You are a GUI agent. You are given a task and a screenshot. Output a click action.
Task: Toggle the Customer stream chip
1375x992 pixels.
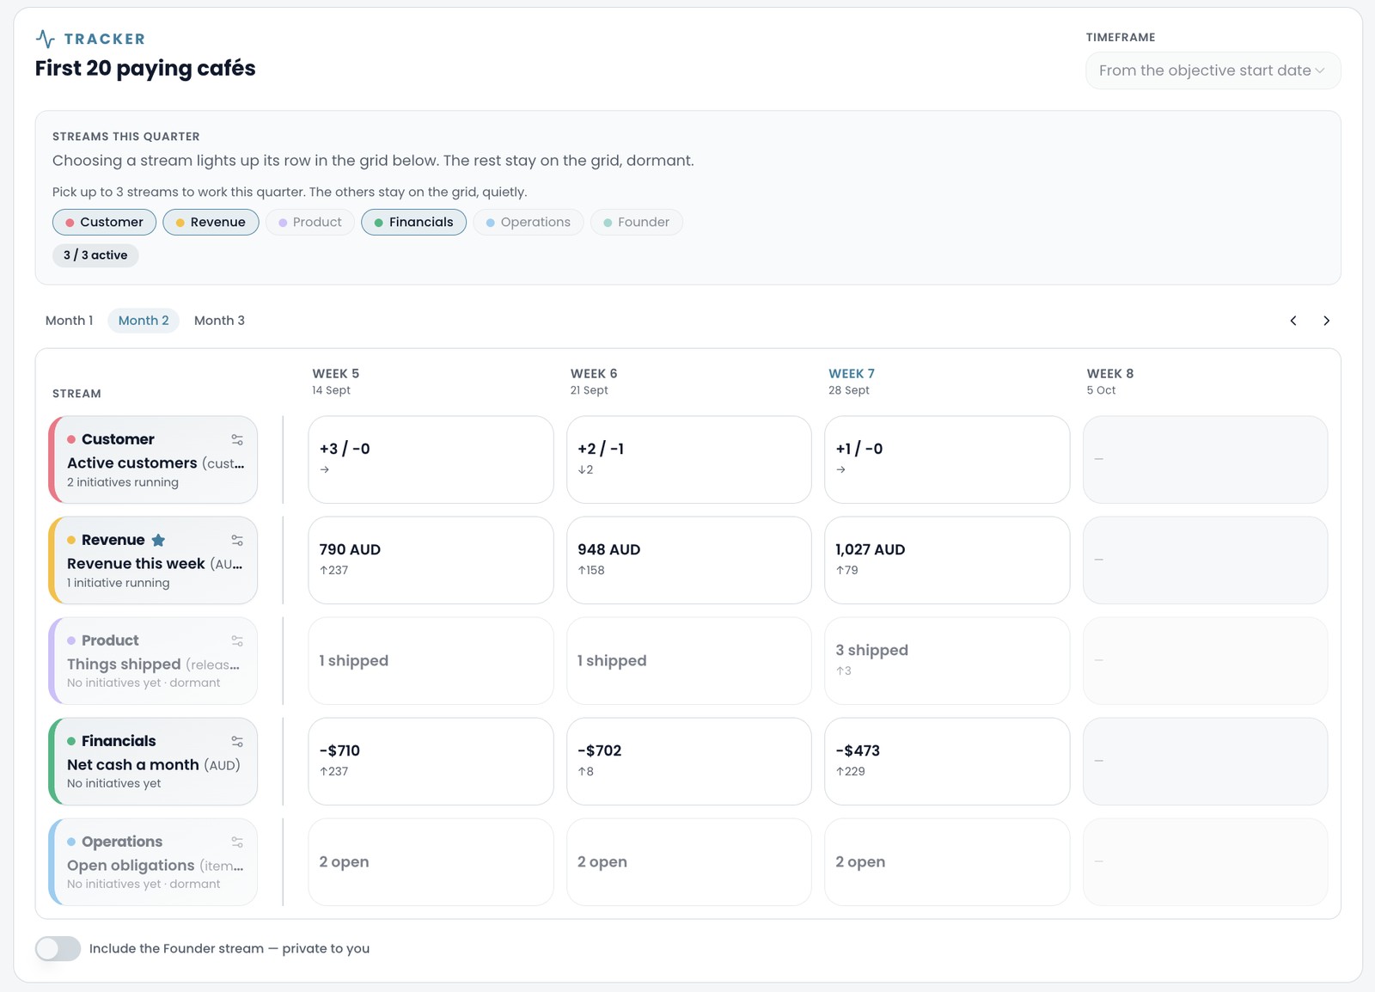tap(104, 222)
